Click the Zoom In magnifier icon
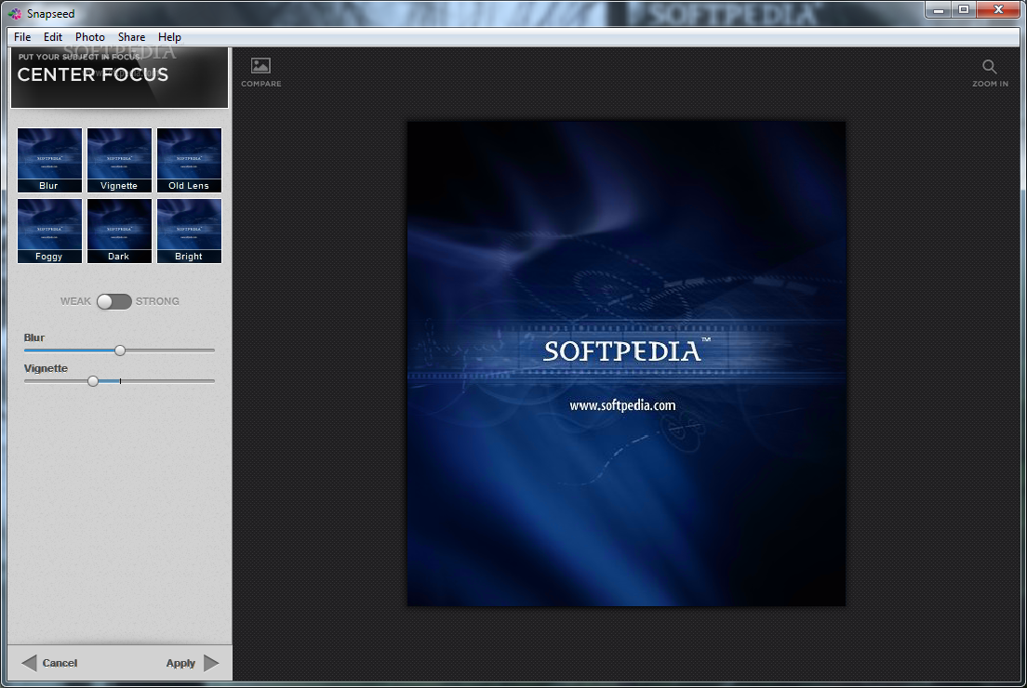The image size is (1027, 688). (x=989, y=67)
